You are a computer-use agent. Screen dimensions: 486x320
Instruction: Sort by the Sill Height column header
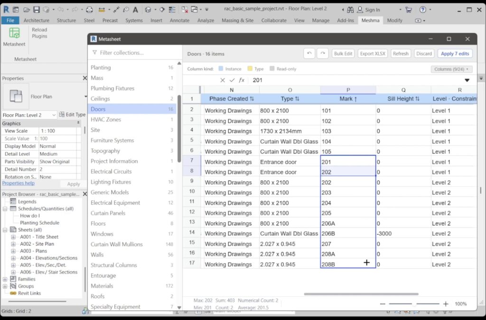pos(403,99)
